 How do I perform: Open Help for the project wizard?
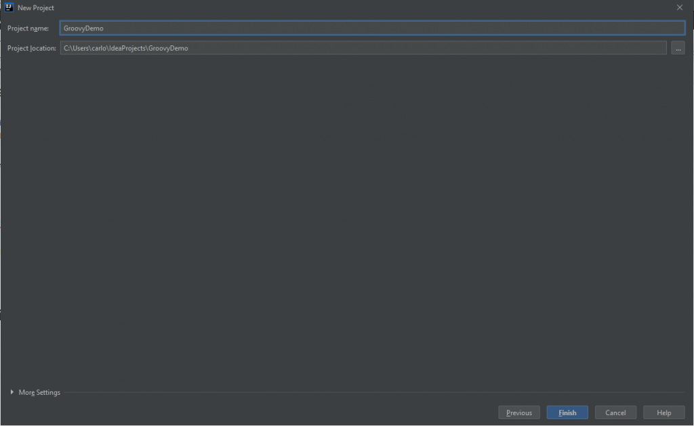click(x=664, y=412)
